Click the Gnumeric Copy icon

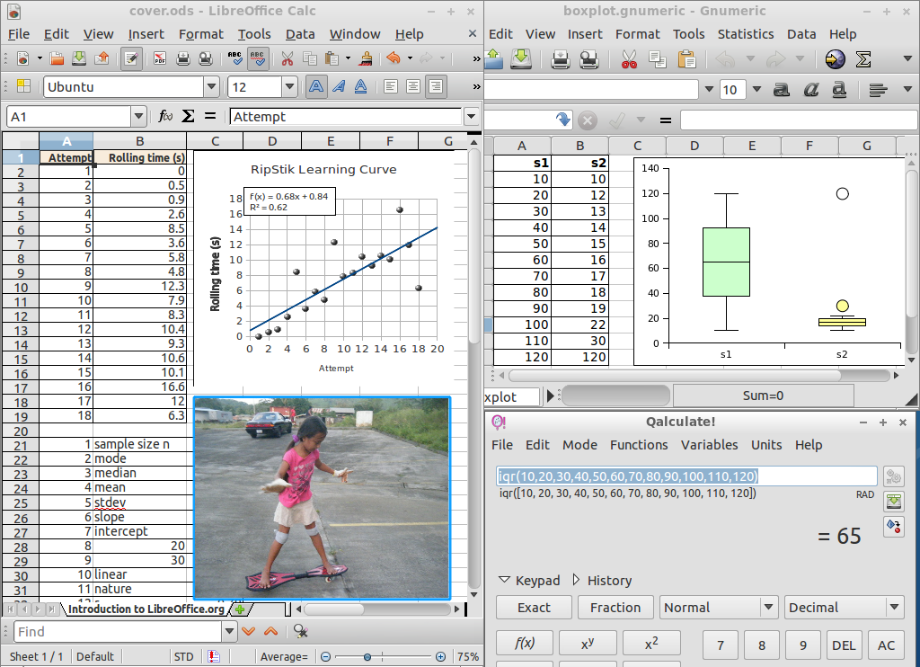tap(657, 58)
